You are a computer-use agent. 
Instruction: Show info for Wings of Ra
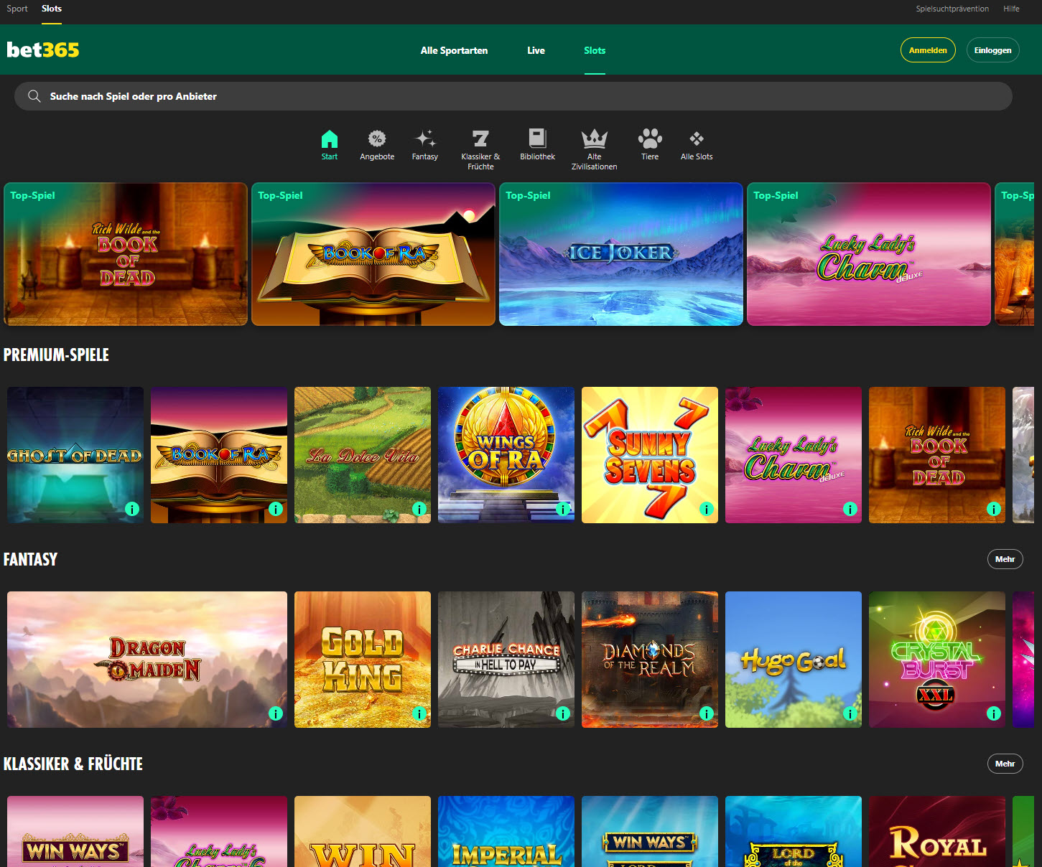pyautogui.click(x=563, y=509)
